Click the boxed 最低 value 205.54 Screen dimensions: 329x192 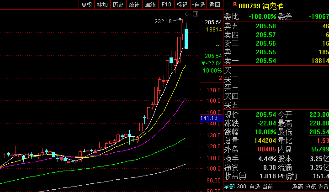(x=319, y=132)
